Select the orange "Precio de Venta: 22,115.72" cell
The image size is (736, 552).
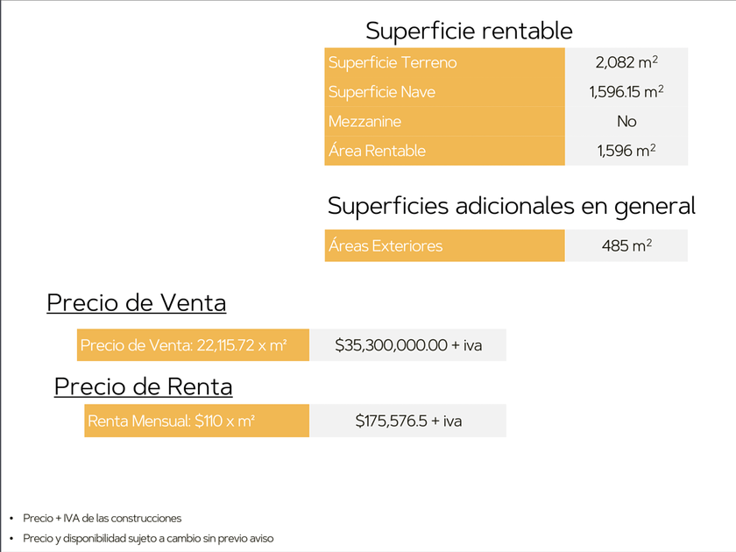193,345
